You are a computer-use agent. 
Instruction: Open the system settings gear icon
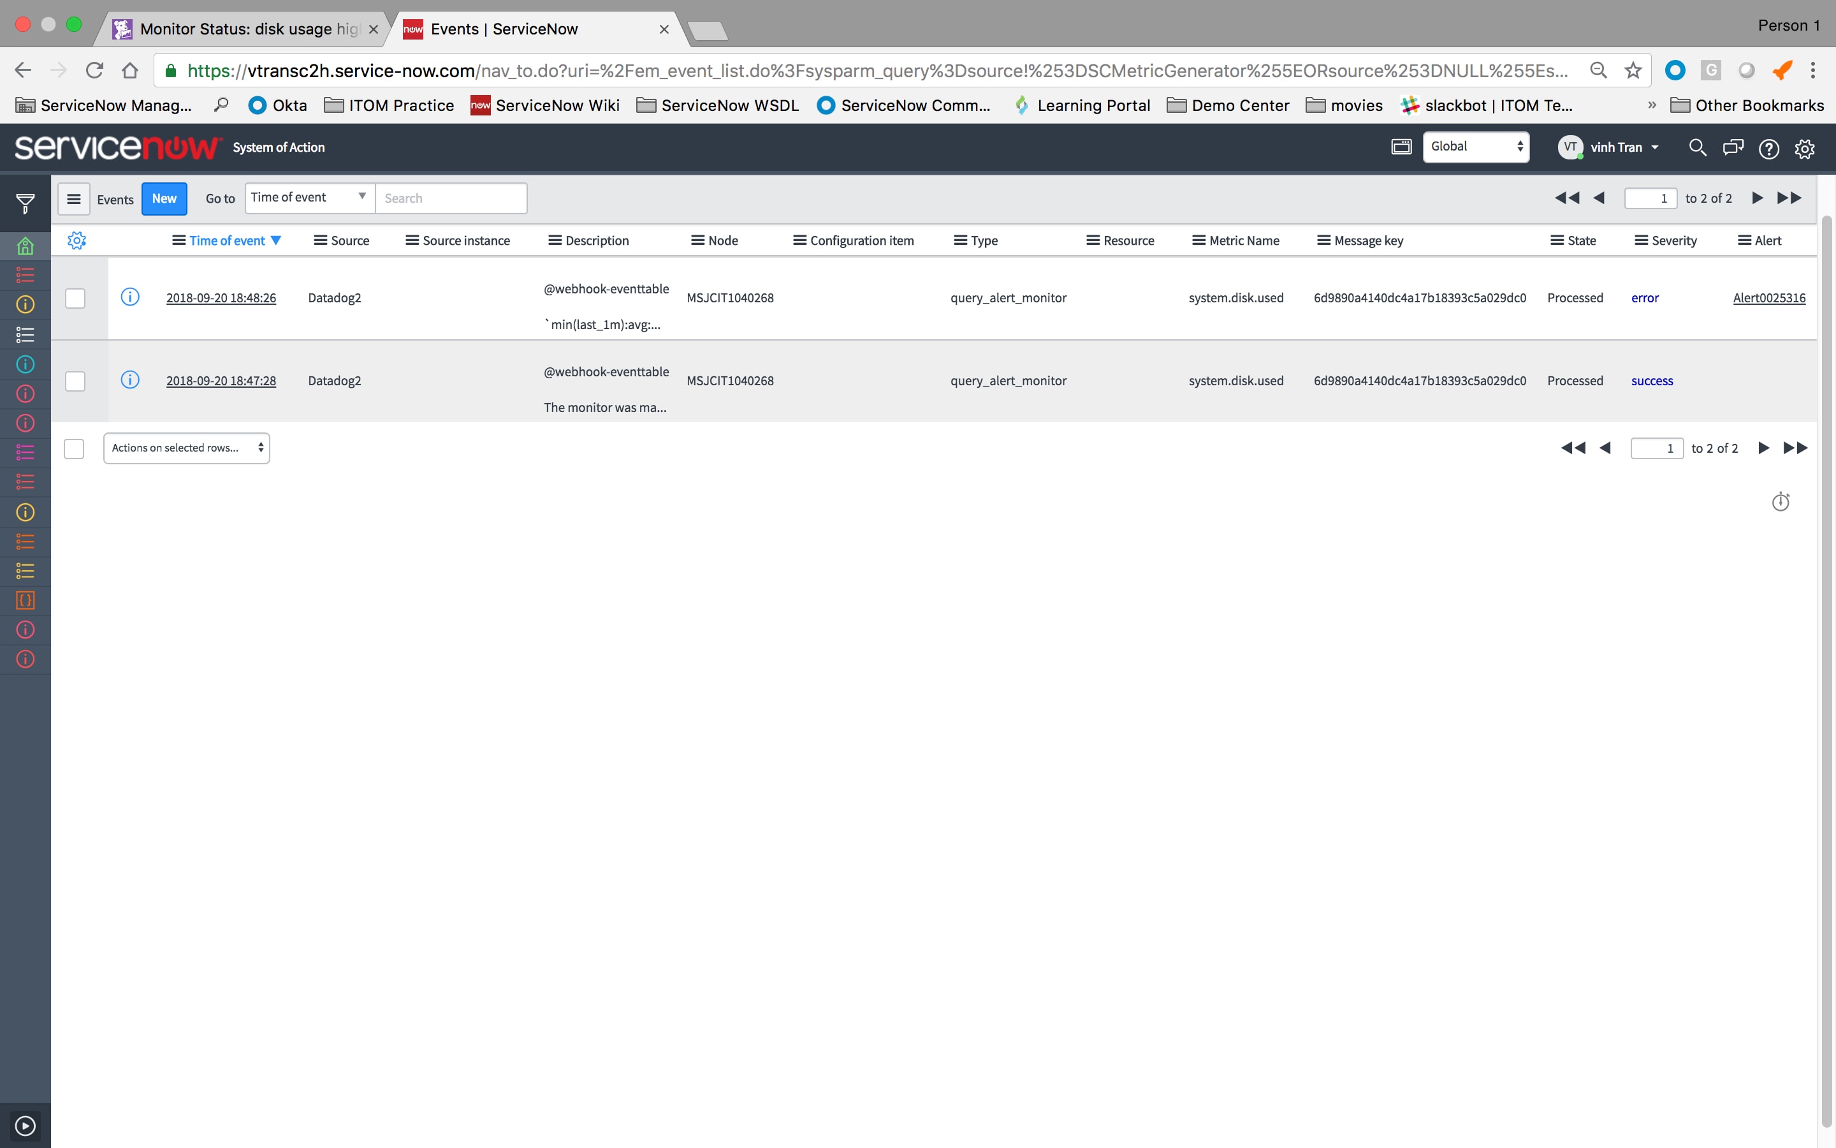pos(1805,148)
